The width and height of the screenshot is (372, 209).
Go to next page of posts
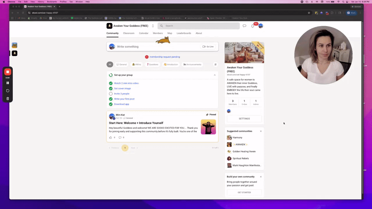click(134, 148)
